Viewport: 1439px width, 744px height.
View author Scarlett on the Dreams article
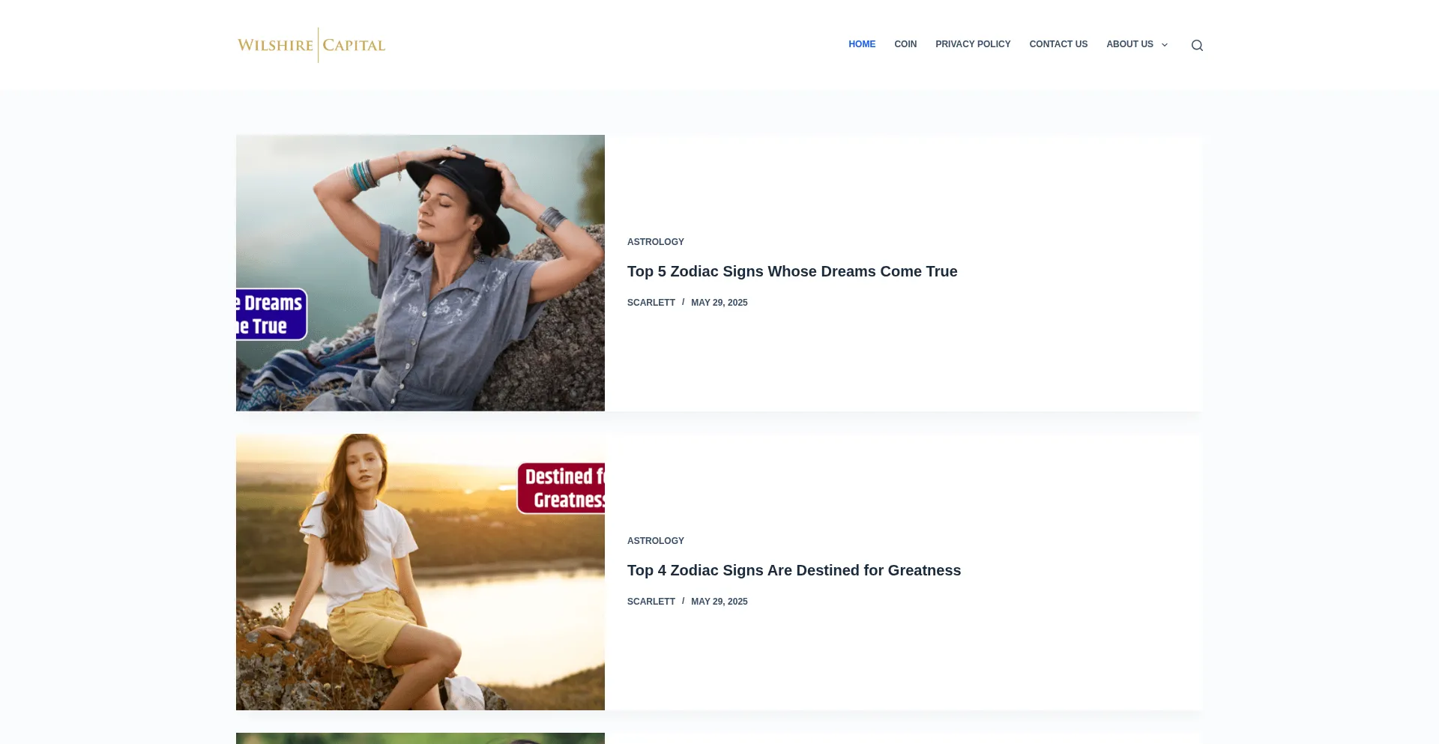[x=651, y=303]
